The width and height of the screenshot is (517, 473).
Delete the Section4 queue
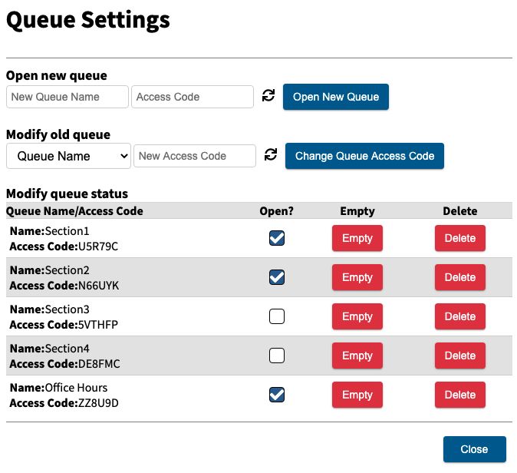(x=460, y=356)
